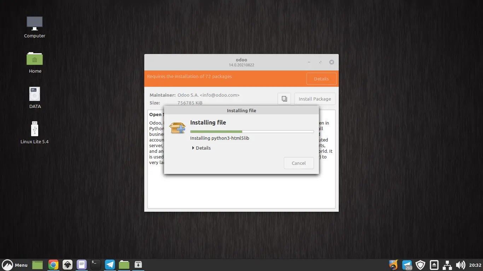Launch Inkscape from taskbar
The height and width of the screenshot is (271, 483).
[68, 265]
